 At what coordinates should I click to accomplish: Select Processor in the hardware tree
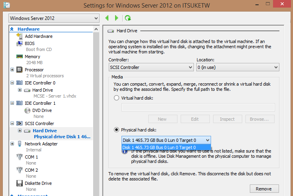point(34,70)
